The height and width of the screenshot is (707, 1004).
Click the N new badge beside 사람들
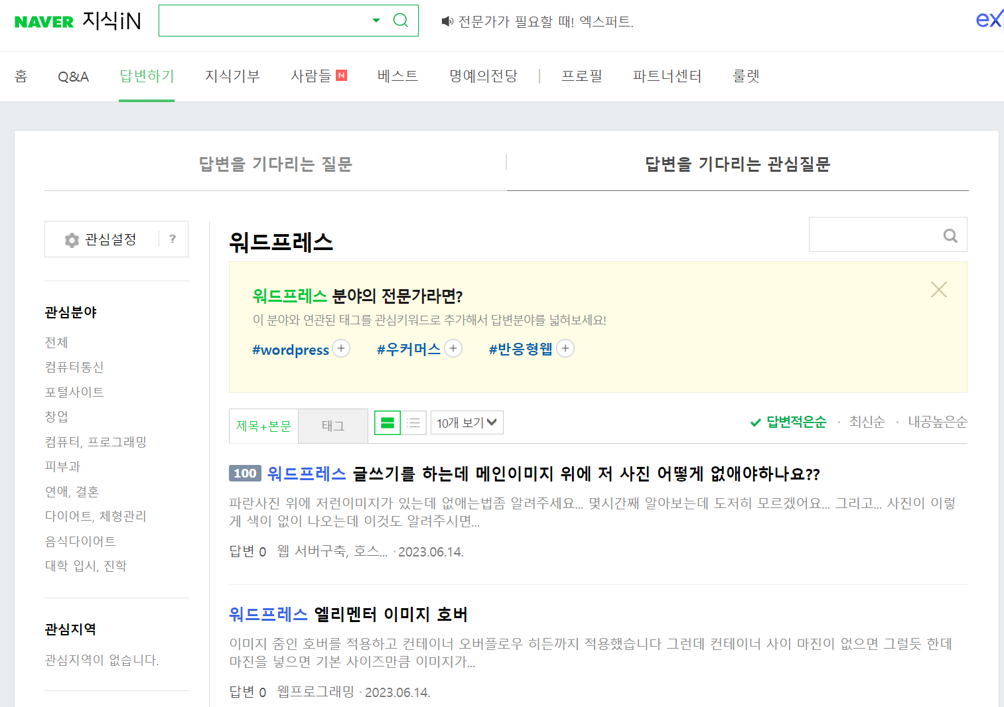341,75
